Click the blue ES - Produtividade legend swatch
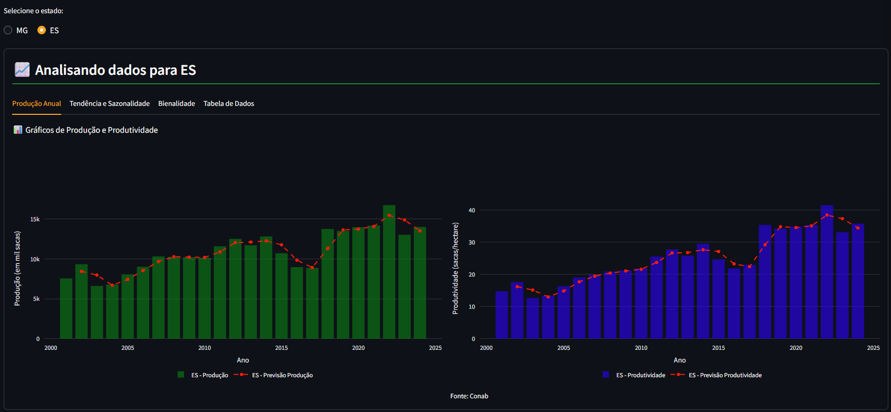The height and width of the screenshot is (412, 891). (x=606, y=375)
